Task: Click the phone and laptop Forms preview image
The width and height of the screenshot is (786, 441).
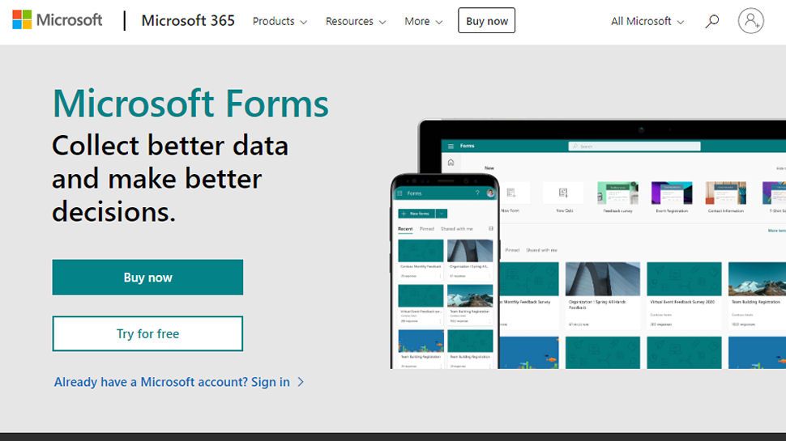Action: pos(587,244)
